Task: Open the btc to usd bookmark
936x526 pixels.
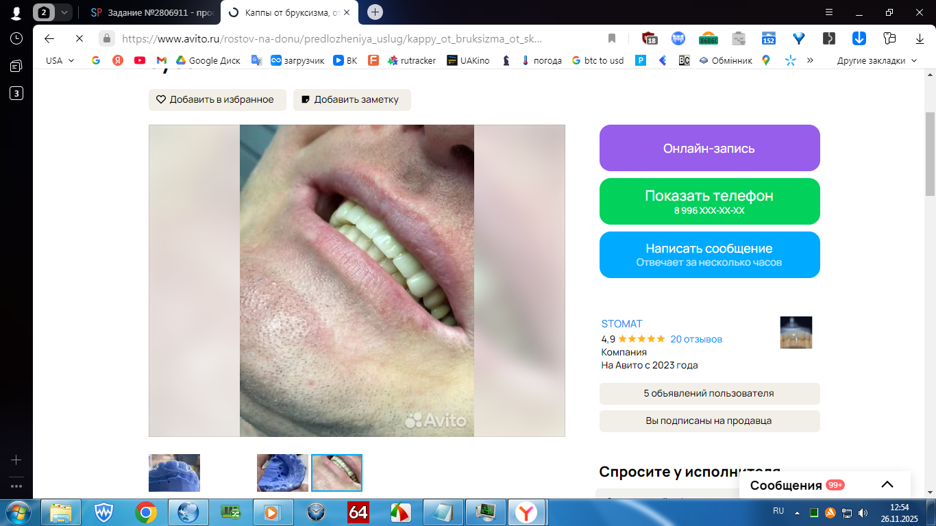Action: (x=598, y=60)
